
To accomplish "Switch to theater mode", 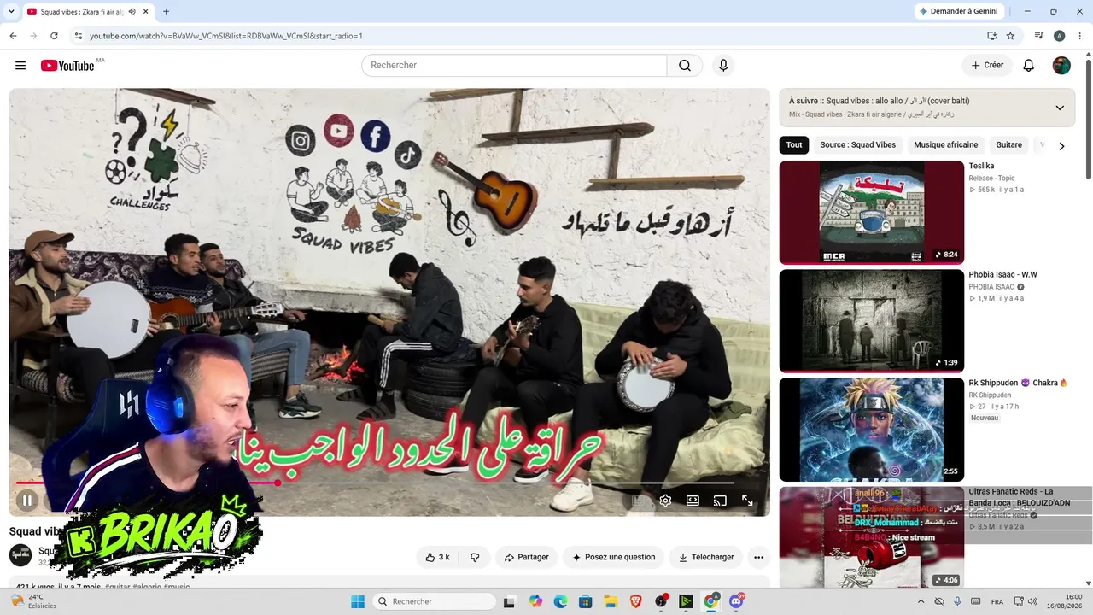I will [x=693, y=501].
